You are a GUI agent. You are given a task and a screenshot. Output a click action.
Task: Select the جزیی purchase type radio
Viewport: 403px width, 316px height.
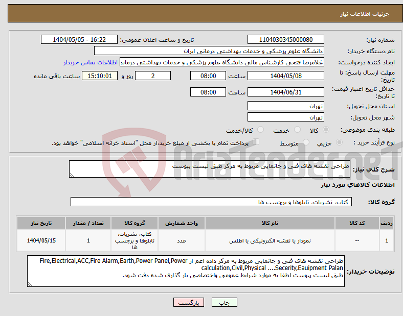pos(339,142)
